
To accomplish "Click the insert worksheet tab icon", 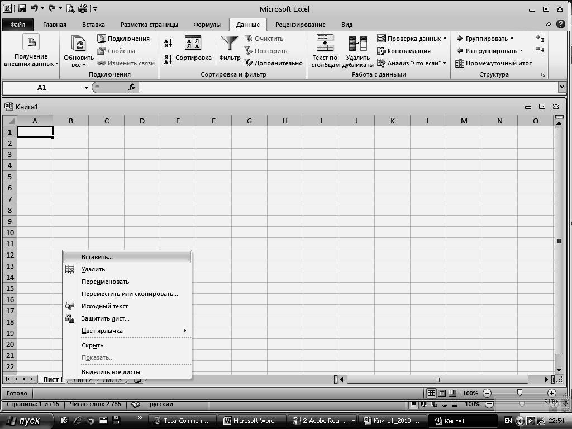I will [x=137, y=380].
